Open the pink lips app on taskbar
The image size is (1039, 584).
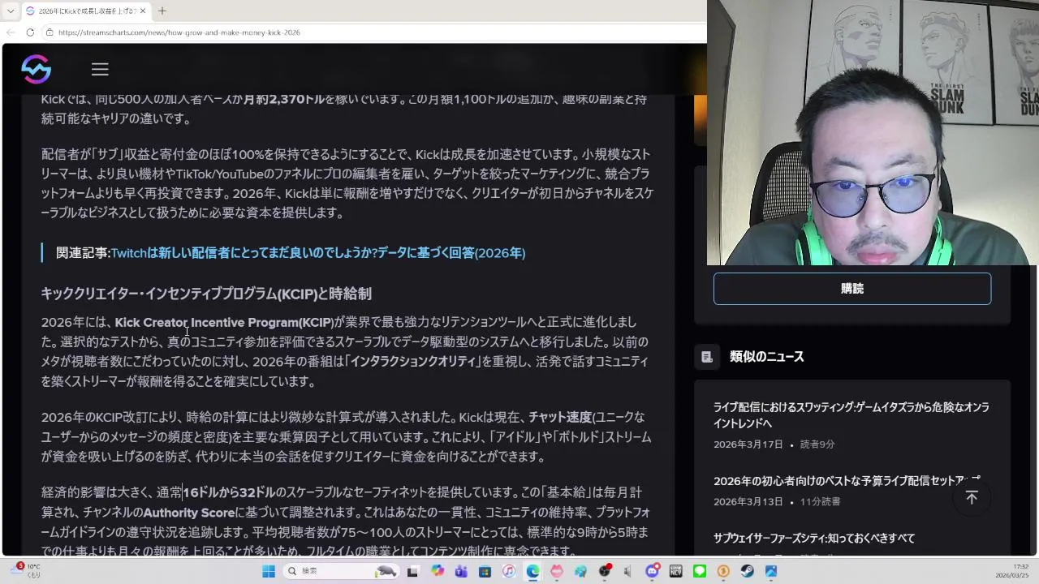pos(557,571)
